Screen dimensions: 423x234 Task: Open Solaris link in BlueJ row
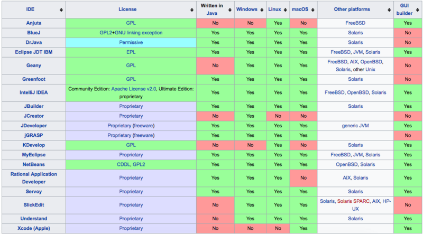tap(355, 33)
